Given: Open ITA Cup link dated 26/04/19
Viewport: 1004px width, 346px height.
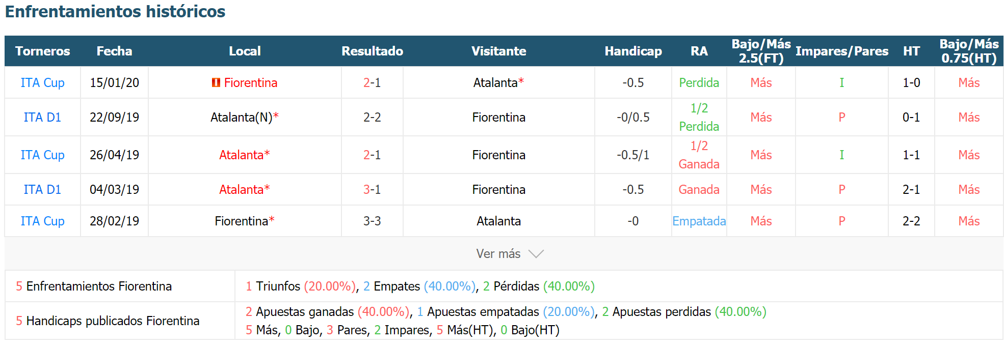Looking at the screenshot, I should click(x=42, y=155).
